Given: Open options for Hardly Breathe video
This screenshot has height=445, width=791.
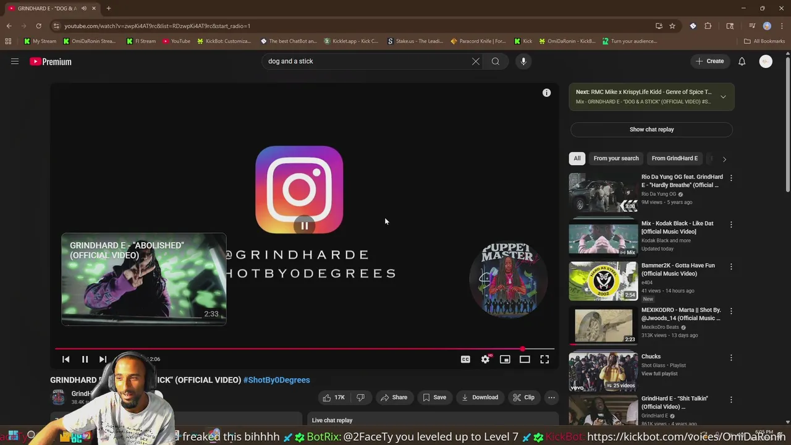Looking at the screenshot, I should tap(731, 178).
